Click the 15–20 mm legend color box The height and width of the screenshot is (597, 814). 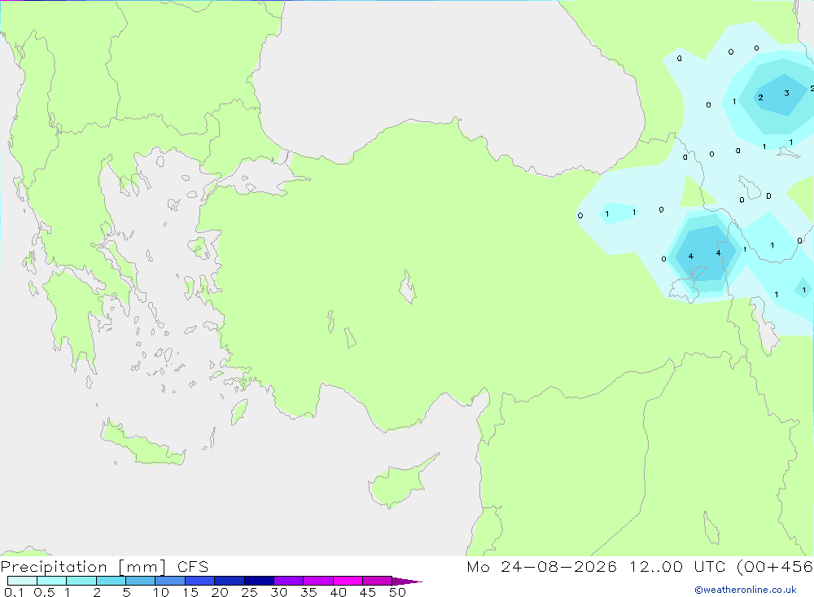click(x=199, y=581)
